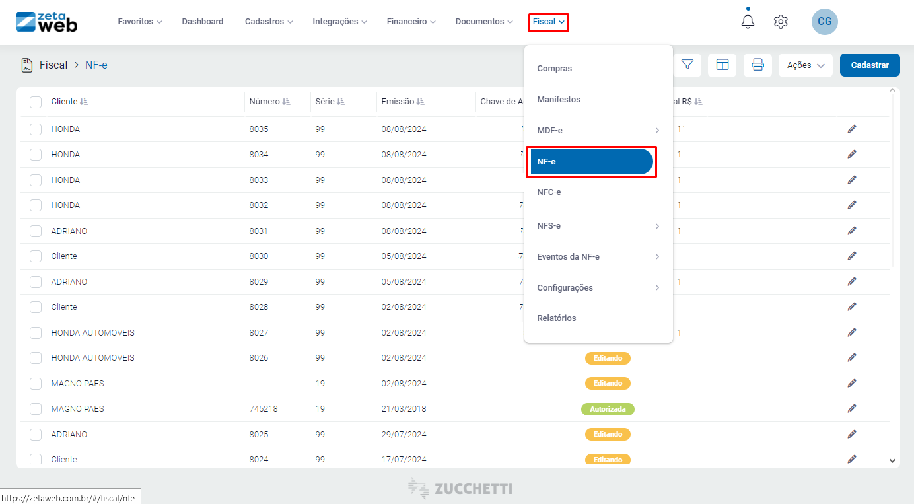Toggle the select-all checkbox in header
This screenshot has height=504, width=914.
pos(36,102)
